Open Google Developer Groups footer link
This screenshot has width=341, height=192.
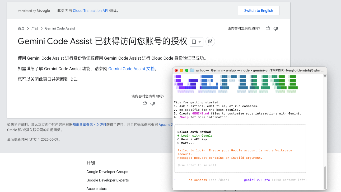[107, 172]
